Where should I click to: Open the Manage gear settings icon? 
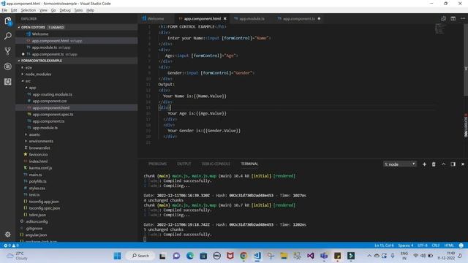pos(8,235)
